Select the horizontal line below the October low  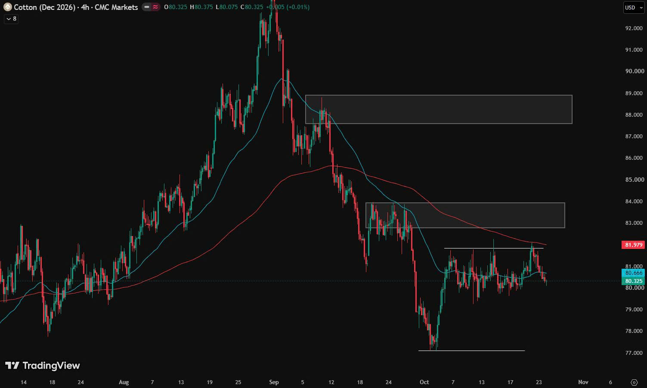point(472,351)
